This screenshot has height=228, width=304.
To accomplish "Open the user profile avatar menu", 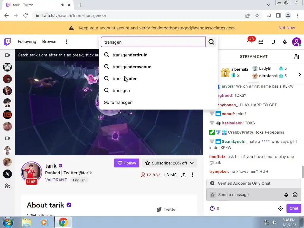I will (x=297, y=42).
